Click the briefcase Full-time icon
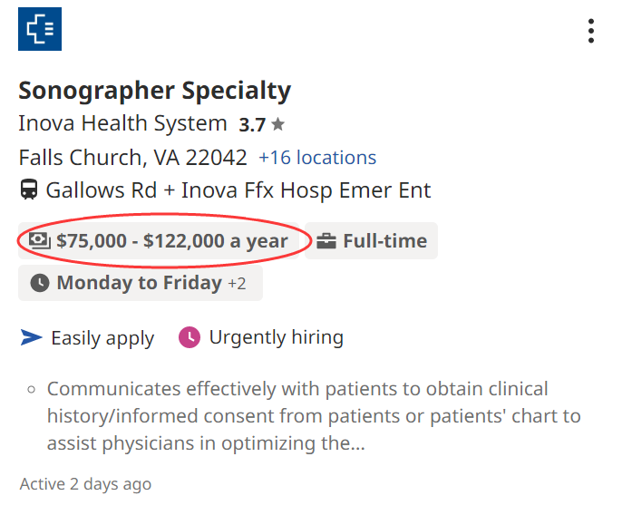Image resolution: width=632 pixels, height=515 pixels. pos(326,241)
